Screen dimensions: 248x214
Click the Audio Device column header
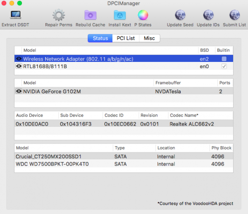(x=29, y=115)
